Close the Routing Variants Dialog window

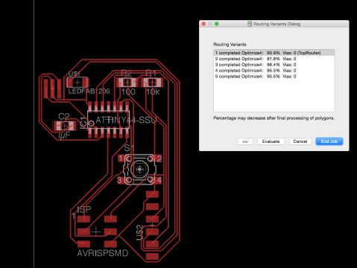203,24
